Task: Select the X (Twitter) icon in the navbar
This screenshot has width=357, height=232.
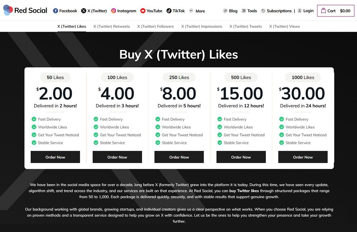Action: [83, 11]
